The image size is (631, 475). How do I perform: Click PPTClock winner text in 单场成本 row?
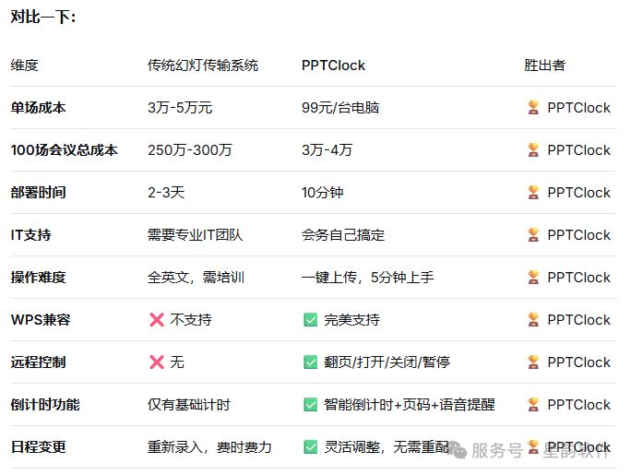coord(578,108)
